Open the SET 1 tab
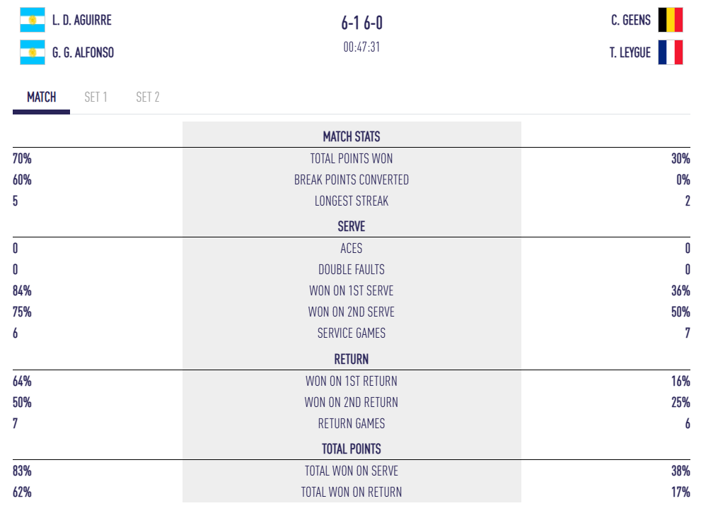This screenshot has width=701, height=513. click(x=96, y=97)
